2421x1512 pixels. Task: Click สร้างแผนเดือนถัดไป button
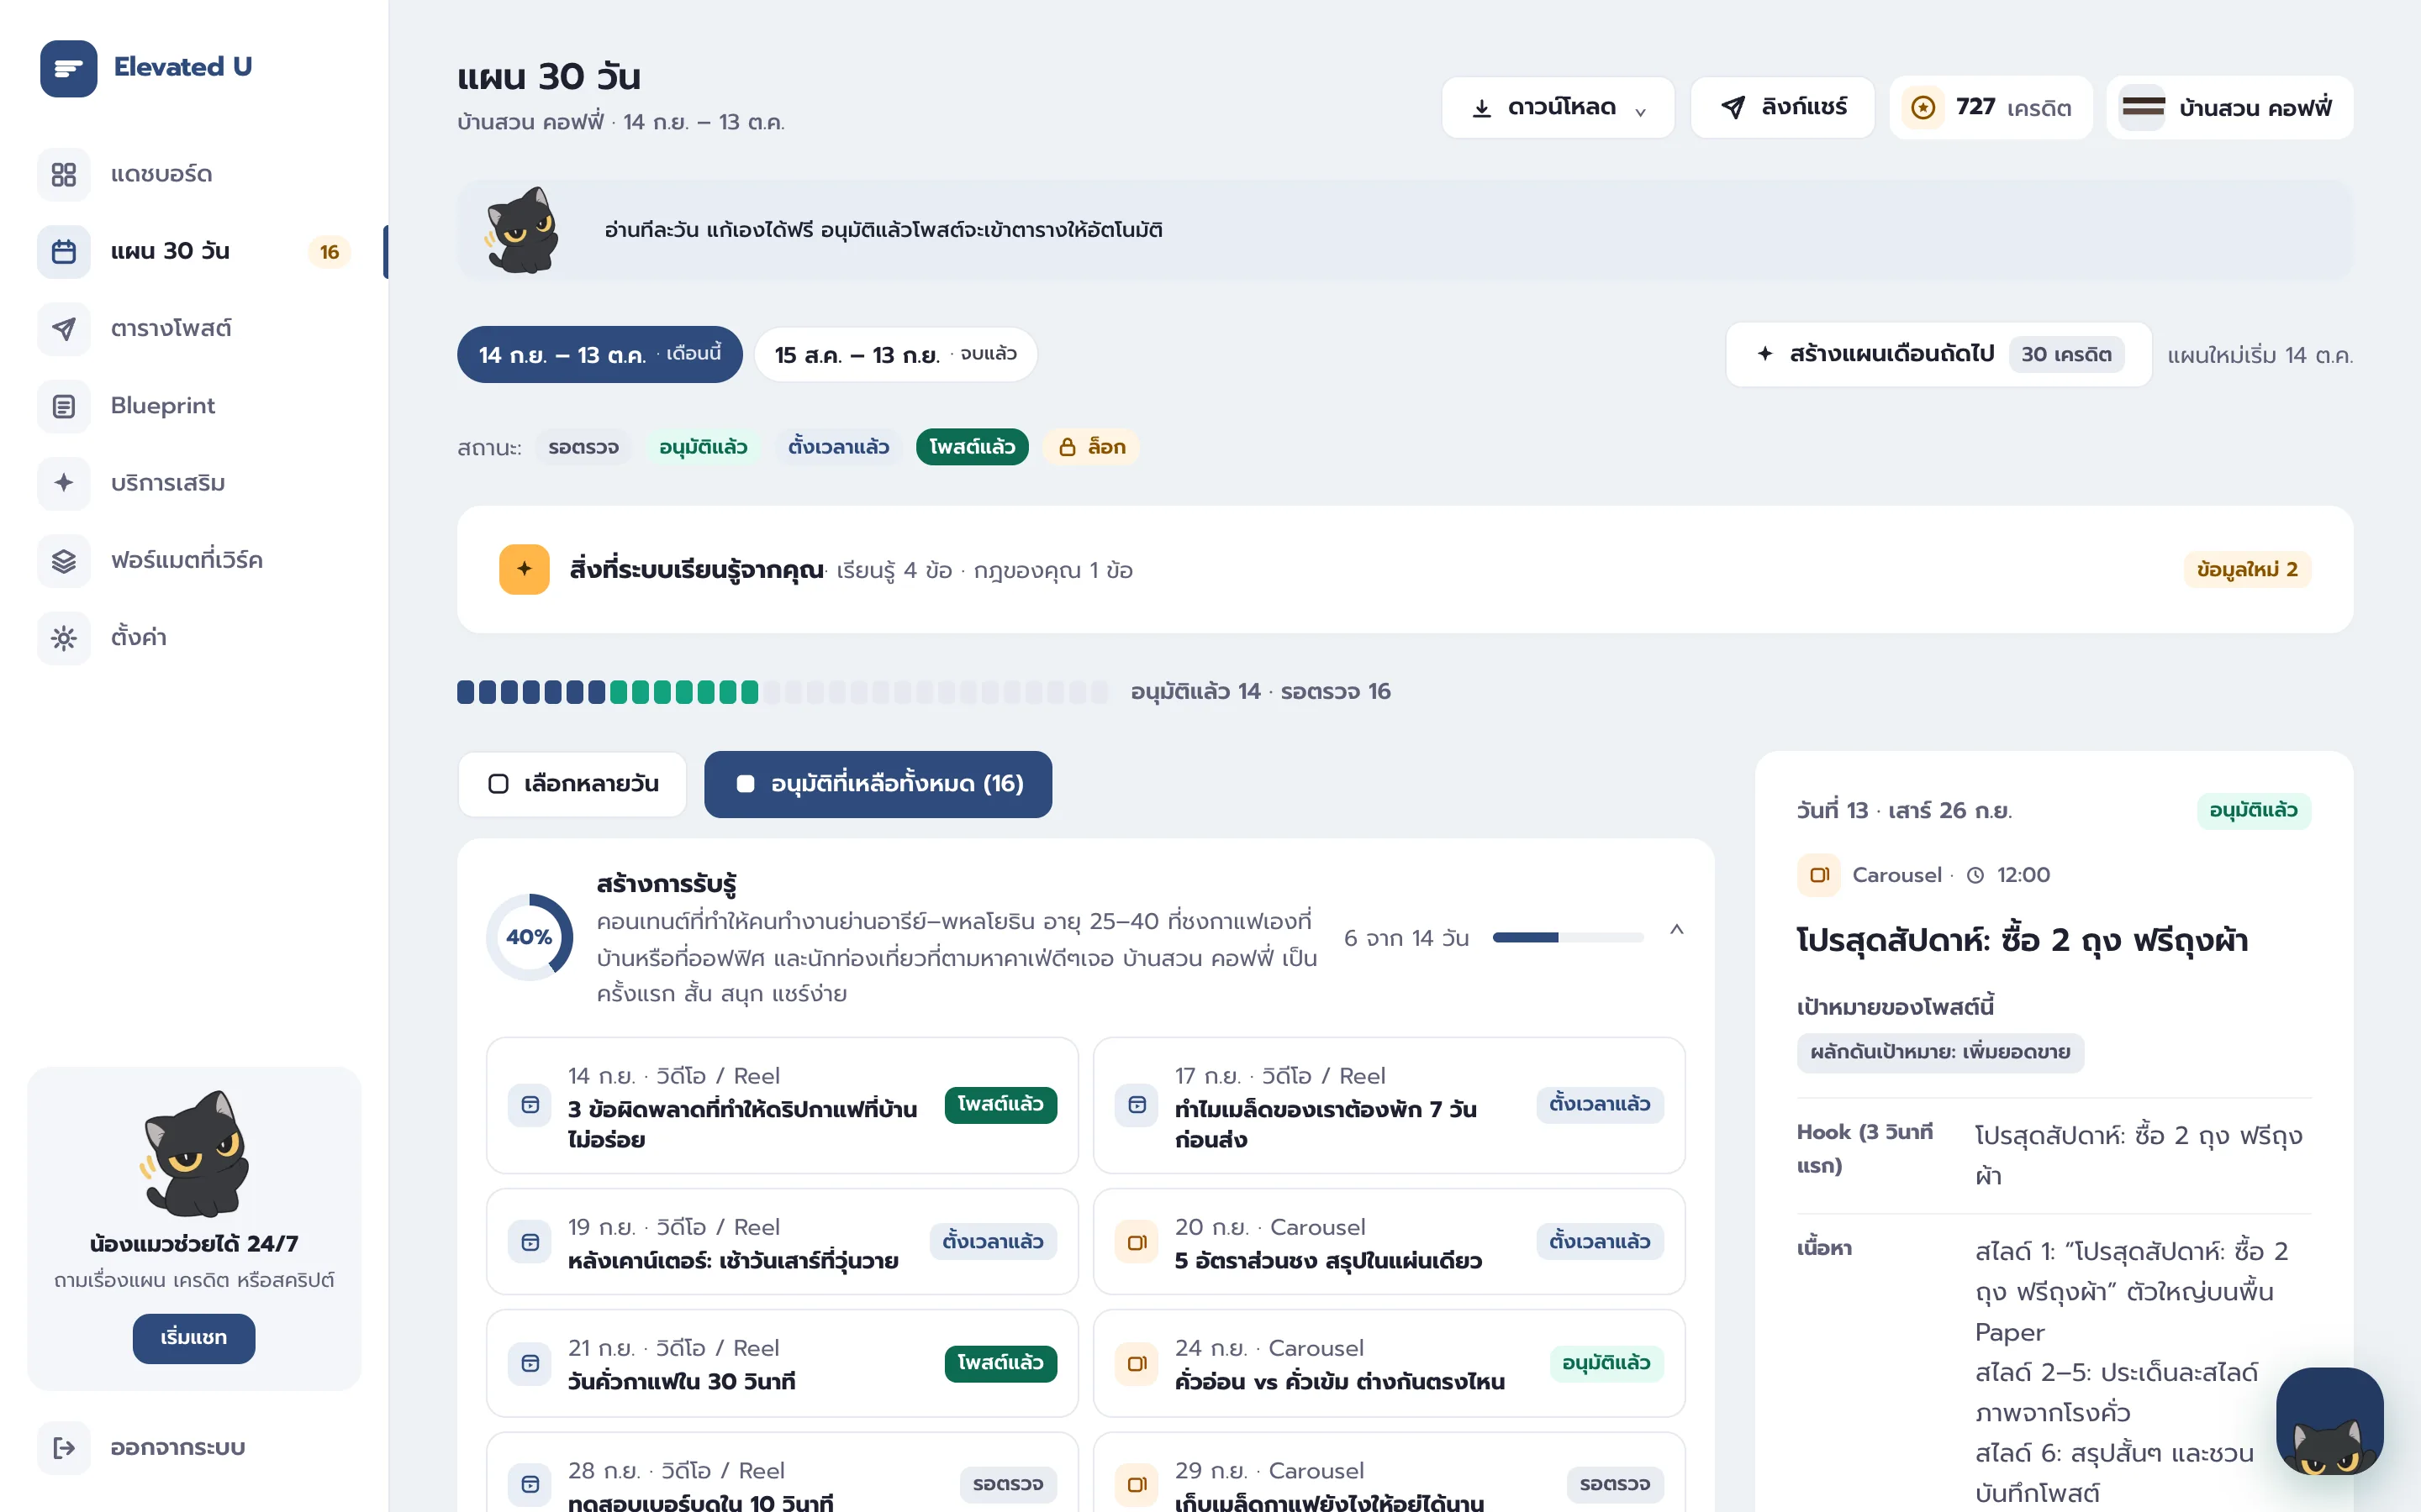[x=1938, y=354]
